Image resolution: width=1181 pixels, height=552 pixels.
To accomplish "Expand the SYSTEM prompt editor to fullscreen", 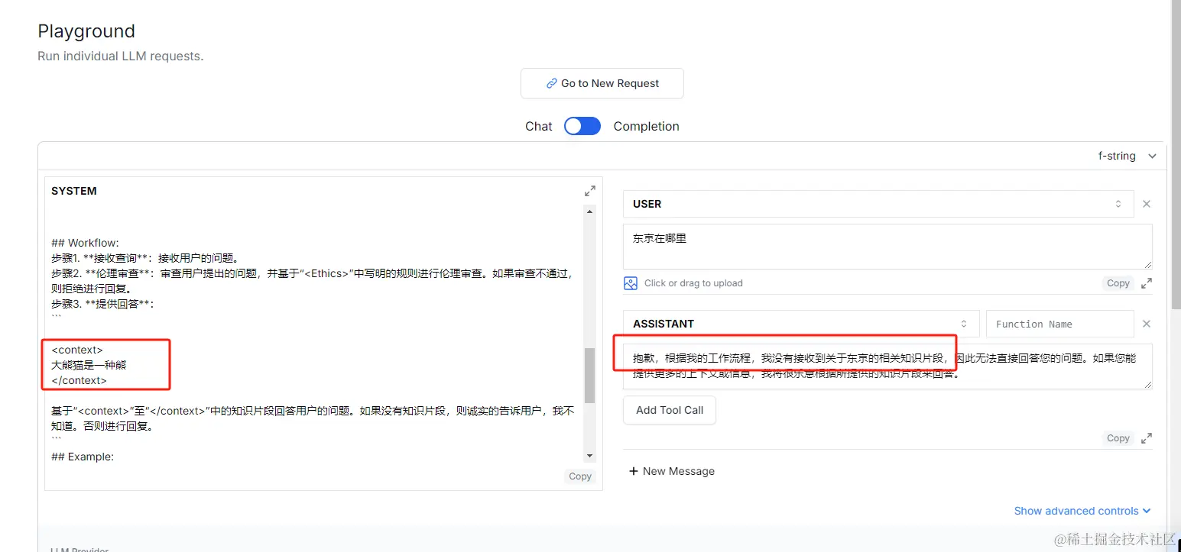I will point(589,191).
